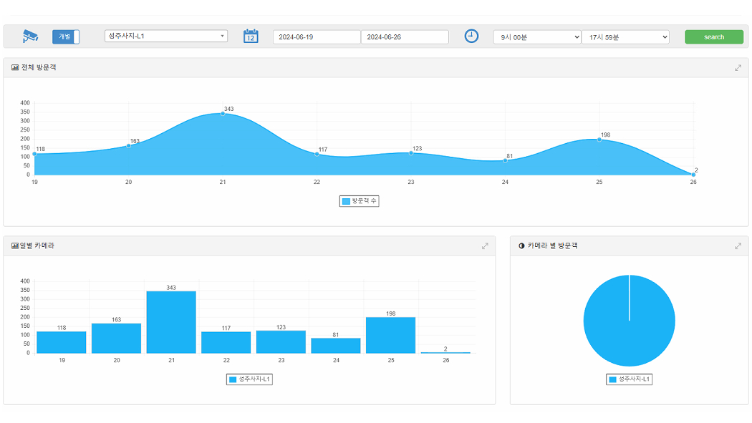Click the data point labeled 198 on area chart

point(599,140)
